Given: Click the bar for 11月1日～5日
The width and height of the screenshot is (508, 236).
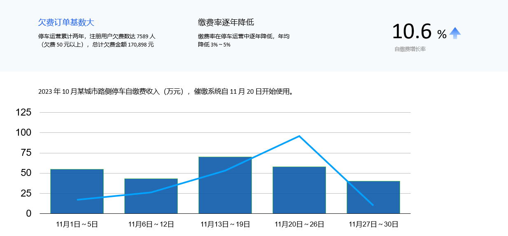Looking at the screenshot, I should [77, 191].
